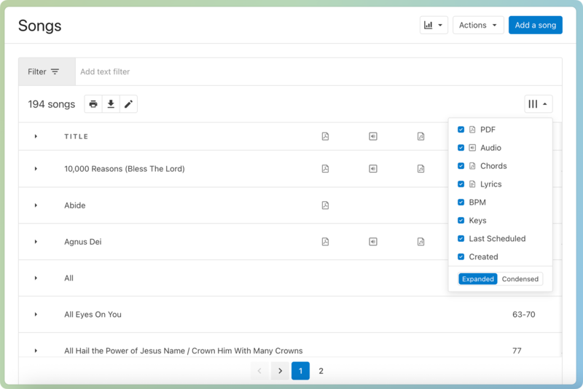Open All Hail the Power of Jesus Name
This screenshot has height=389, width=583.
coord(184,350)
